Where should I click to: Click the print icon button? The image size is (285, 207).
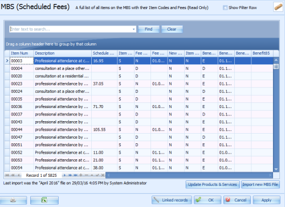(13, 200)
